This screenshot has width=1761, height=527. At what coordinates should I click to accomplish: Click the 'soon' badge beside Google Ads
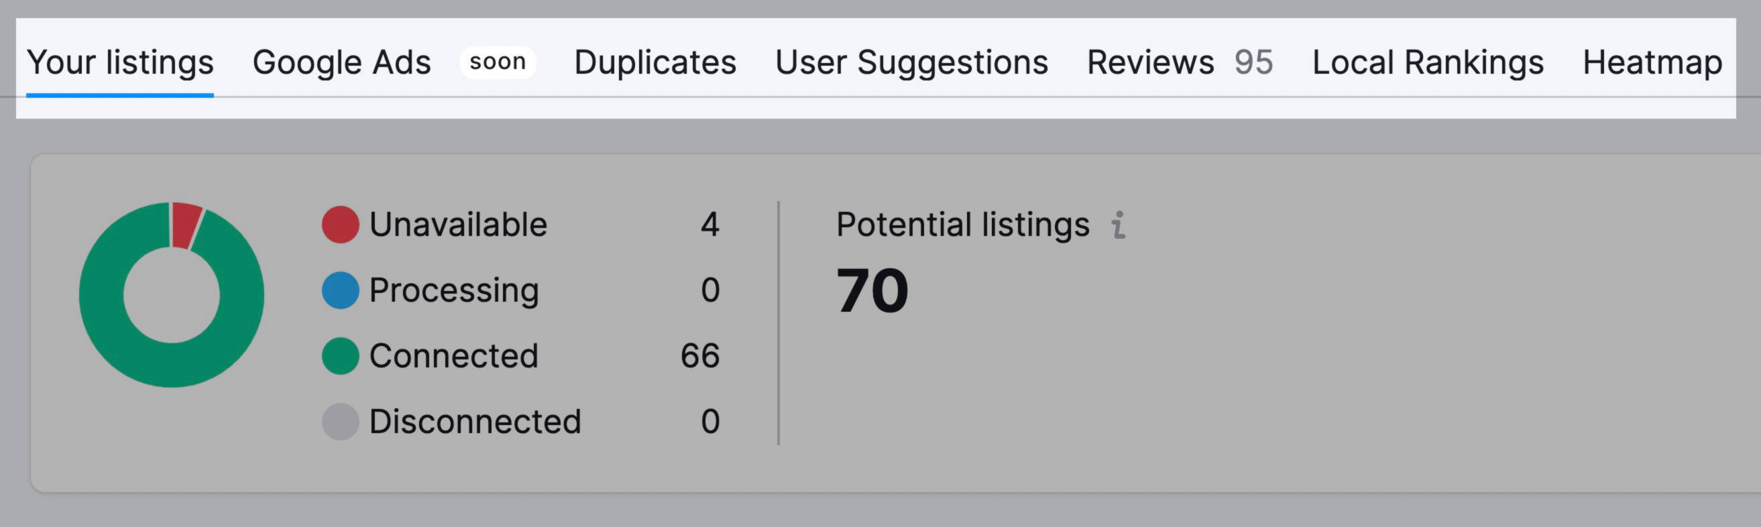point(498,62)
